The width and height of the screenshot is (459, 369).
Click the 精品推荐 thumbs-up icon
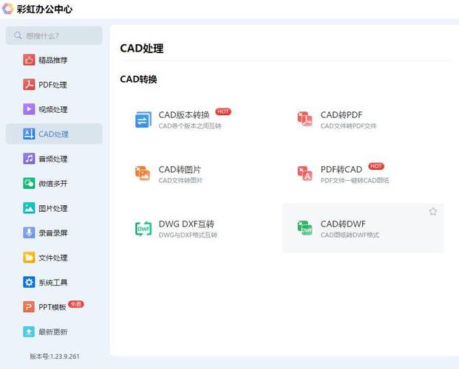[29, 60]
